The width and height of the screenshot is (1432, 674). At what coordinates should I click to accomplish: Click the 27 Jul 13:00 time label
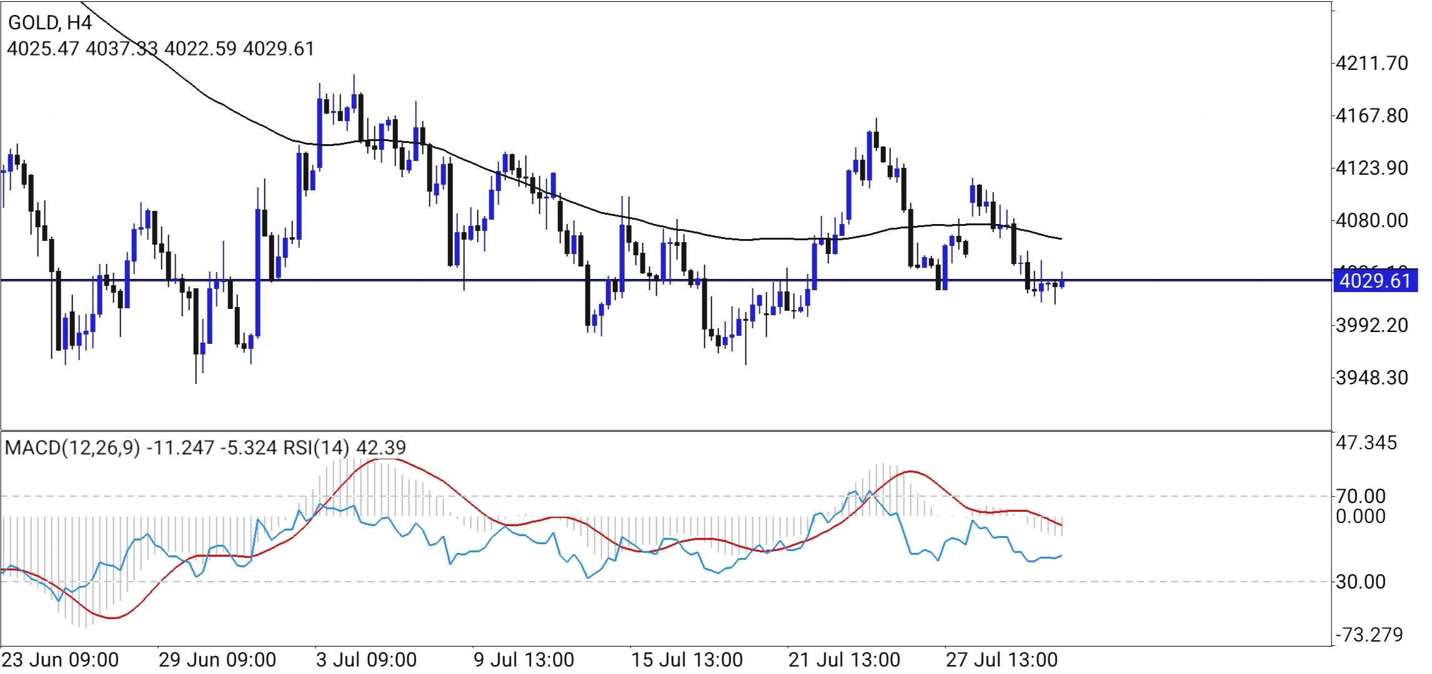coord(1003,660)
